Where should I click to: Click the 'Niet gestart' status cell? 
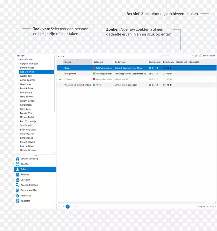[70, 74]
